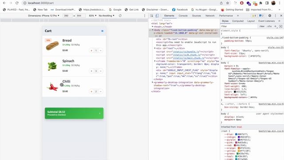Open the user profile avatar

273,3
